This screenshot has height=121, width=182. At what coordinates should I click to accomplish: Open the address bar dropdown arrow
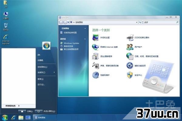tap(136, 22)
